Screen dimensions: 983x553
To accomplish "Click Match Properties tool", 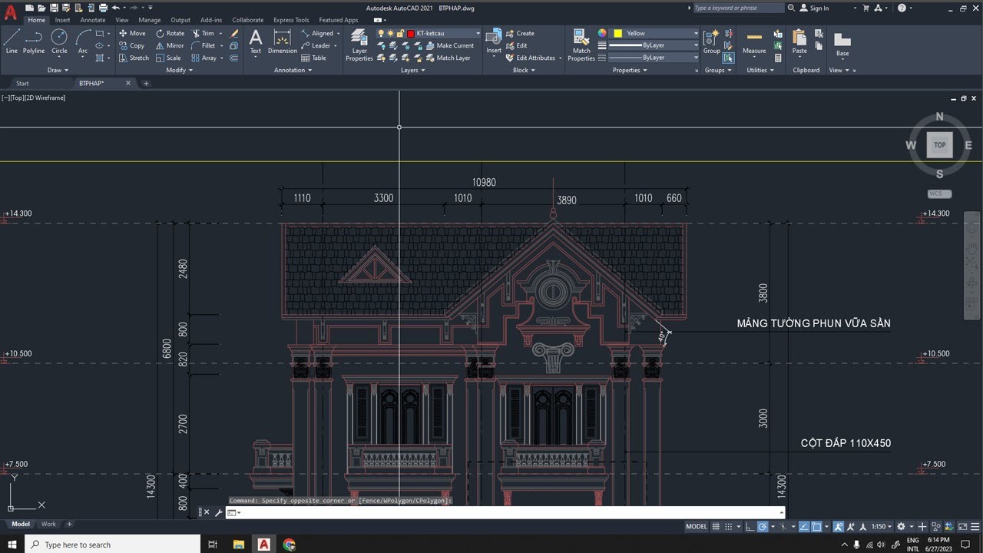I will 581,45.
